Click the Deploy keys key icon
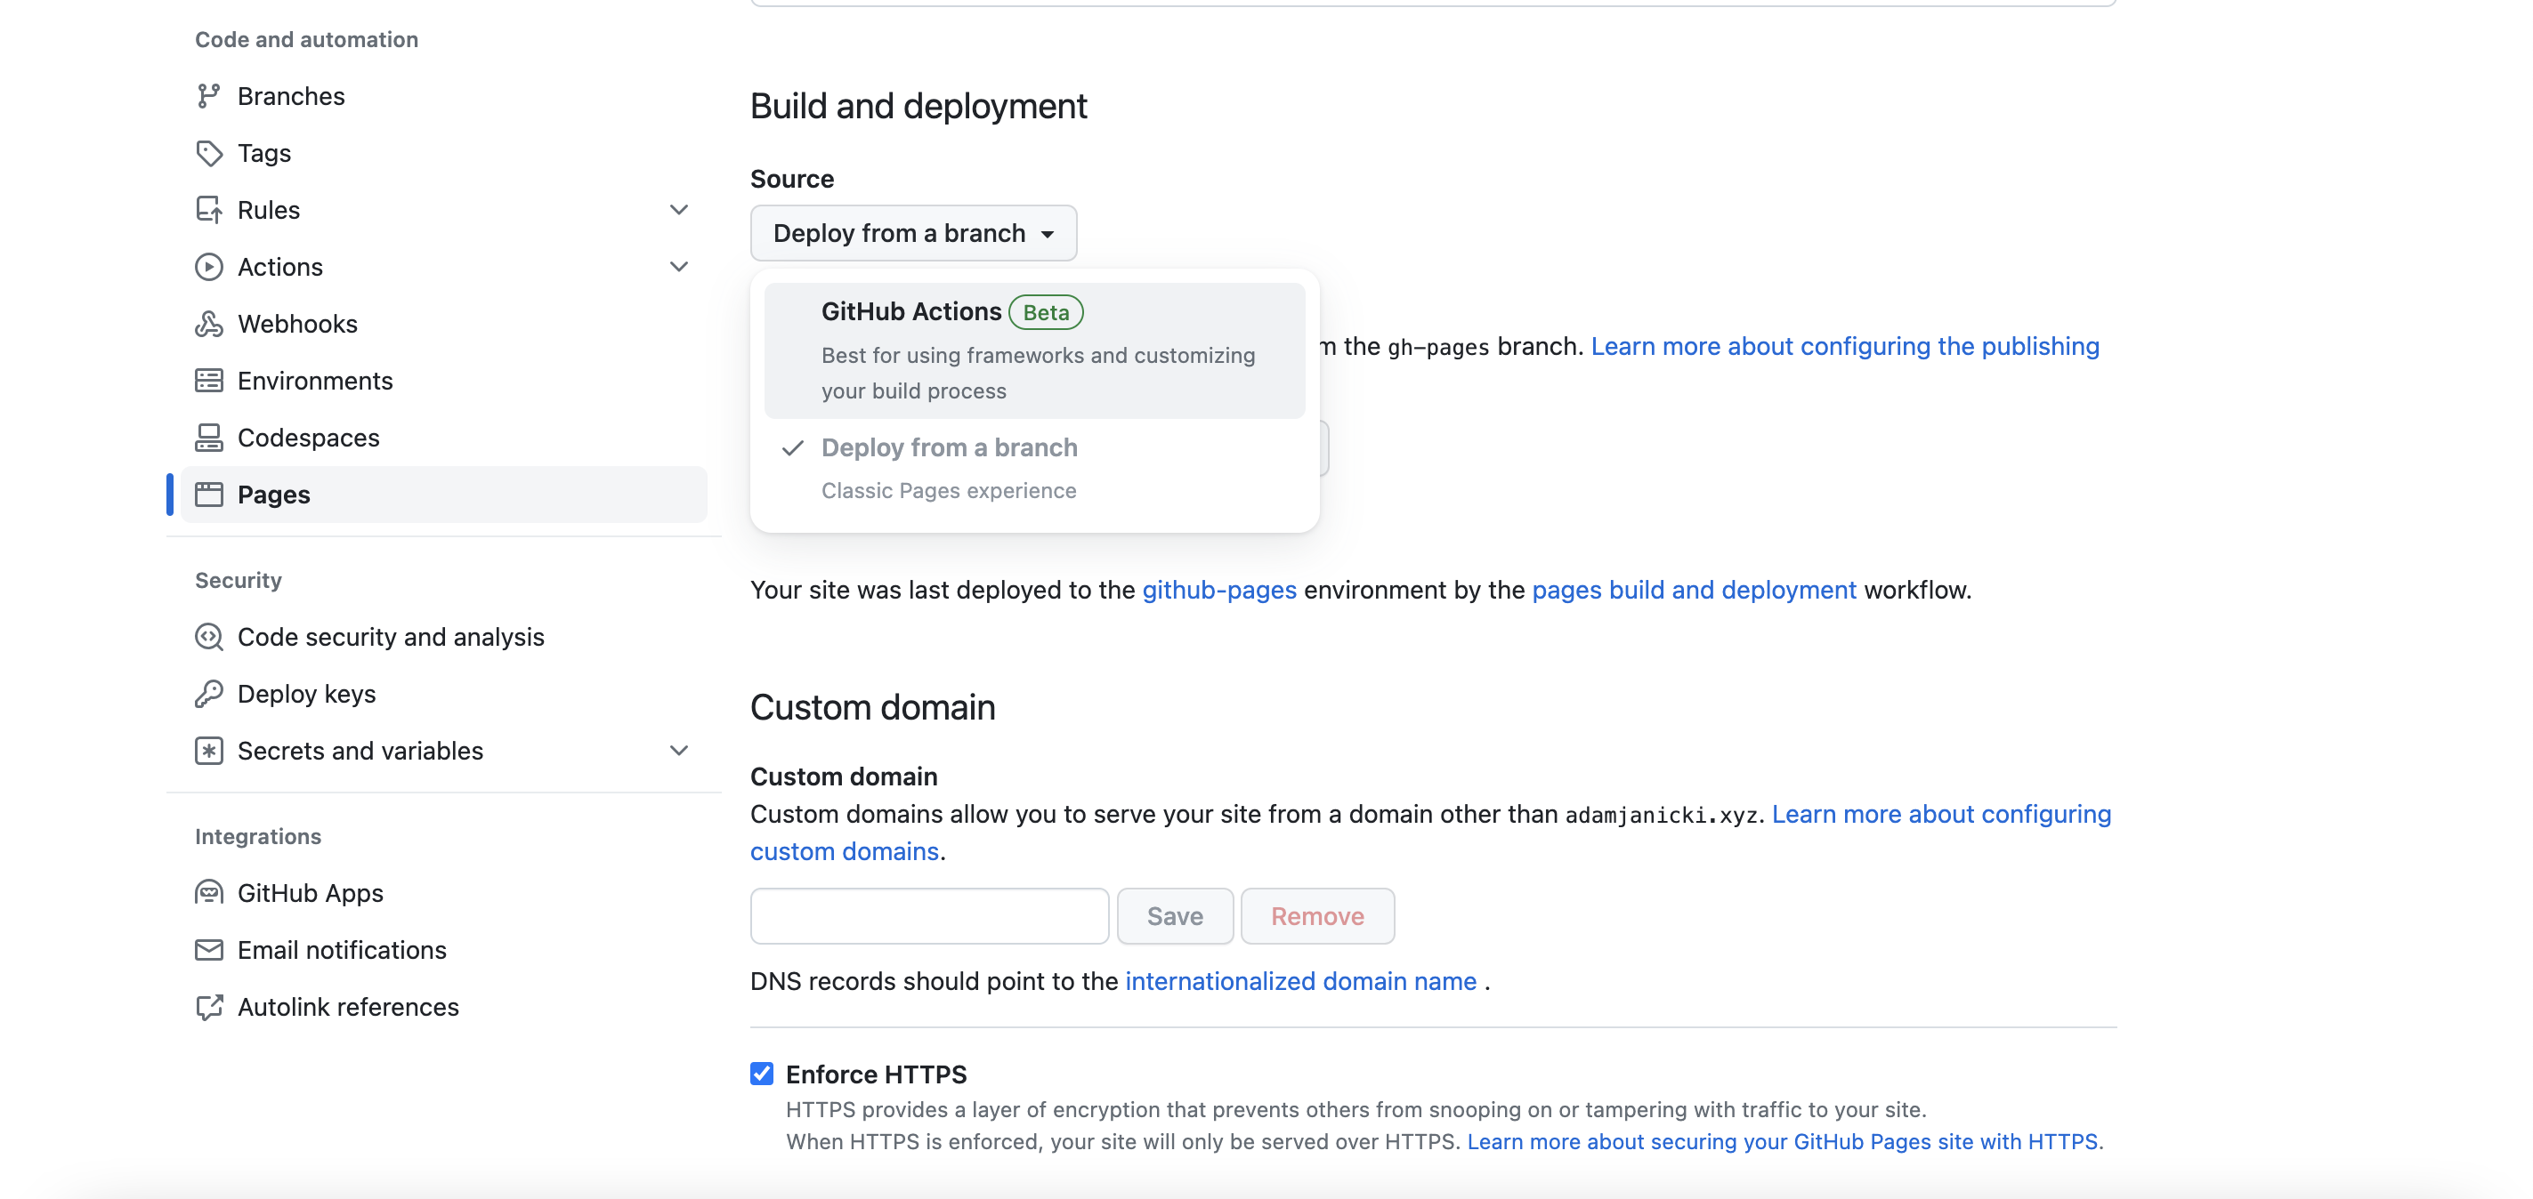This screenshot has width=2533, height=1199. point(208,694)
